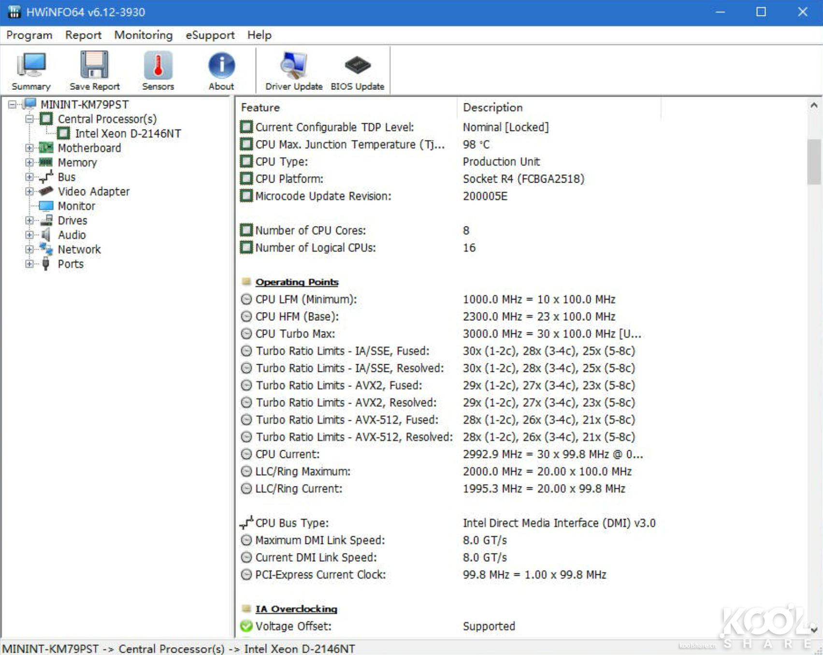This screenshot has width=823, height=655.
Task: Select the Motherboard tree label
Action: (89, 148)
